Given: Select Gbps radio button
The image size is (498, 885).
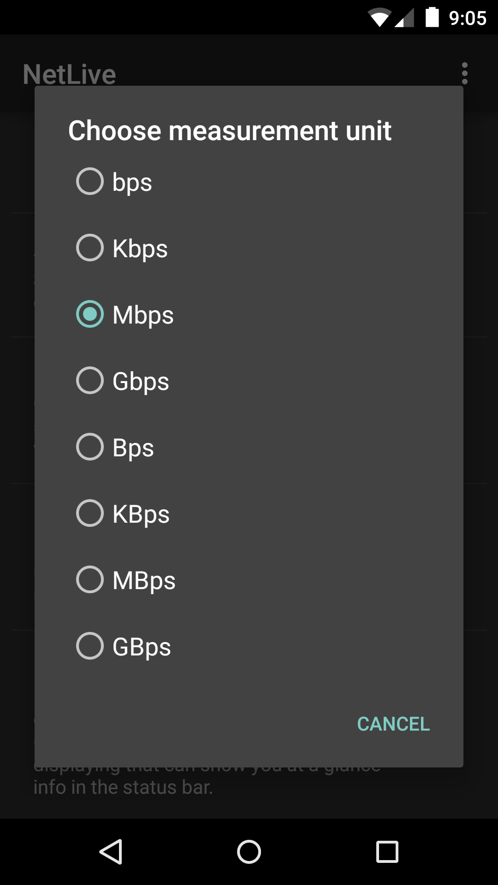Looking at the screenshot, I should coord(90,380).
